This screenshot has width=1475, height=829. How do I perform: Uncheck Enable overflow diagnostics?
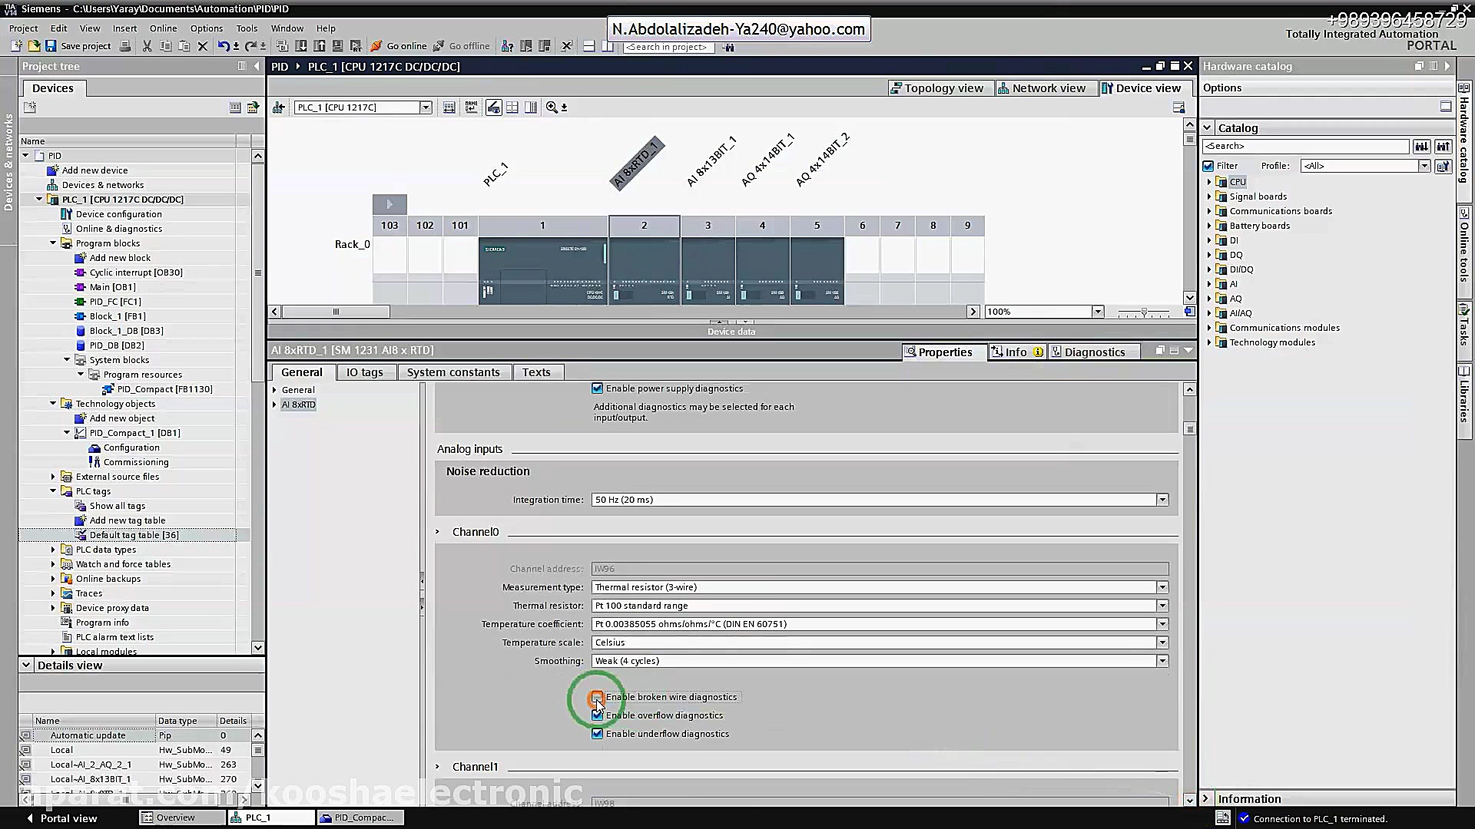[x=597, y=715]
